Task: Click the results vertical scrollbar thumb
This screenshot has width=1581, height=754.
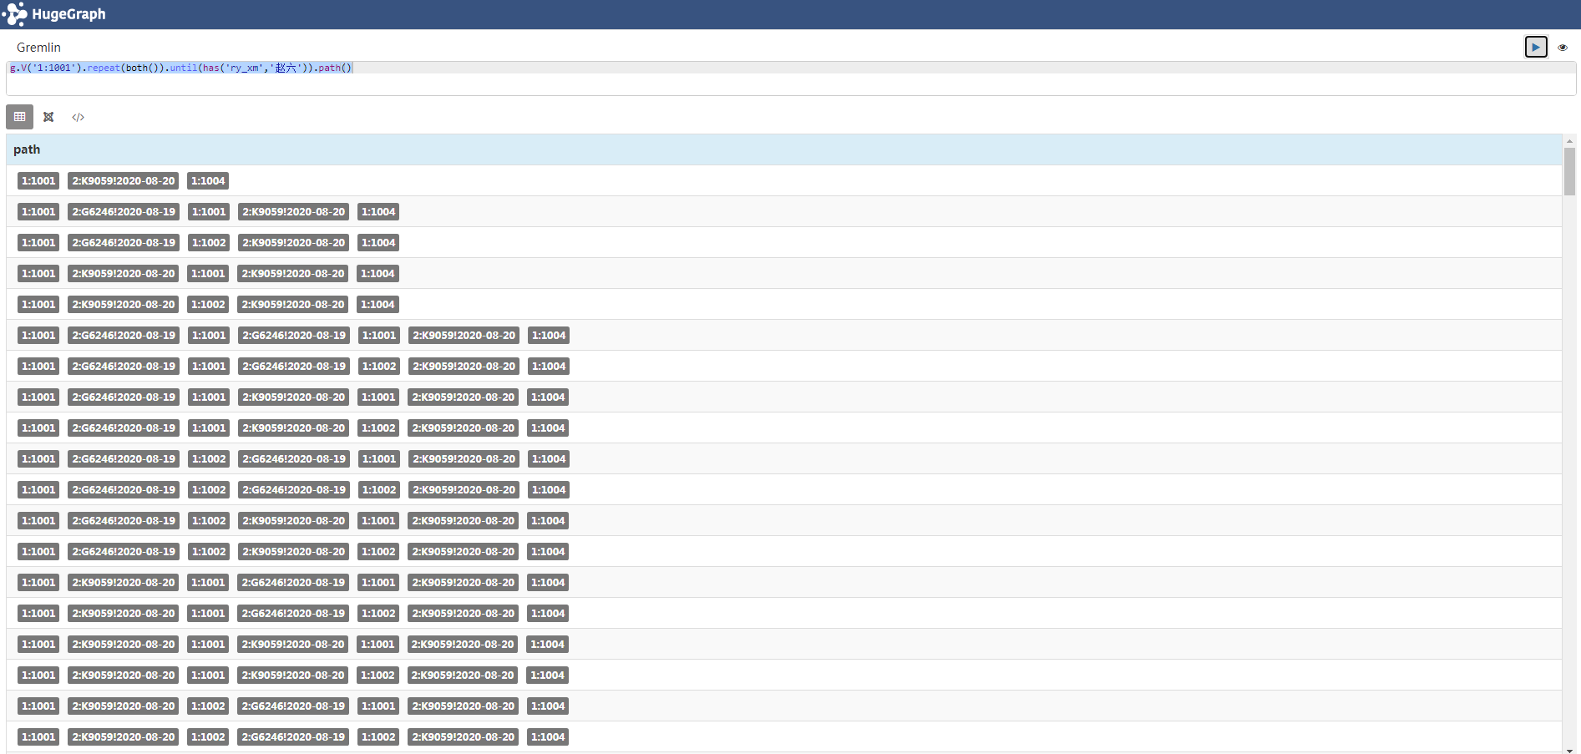Action: coord(1569,171)
